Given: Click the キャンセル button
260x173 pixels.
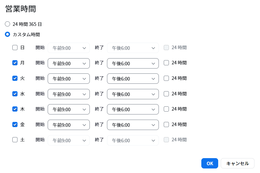Looking at the screenshot, I should (x=238, y=163).
